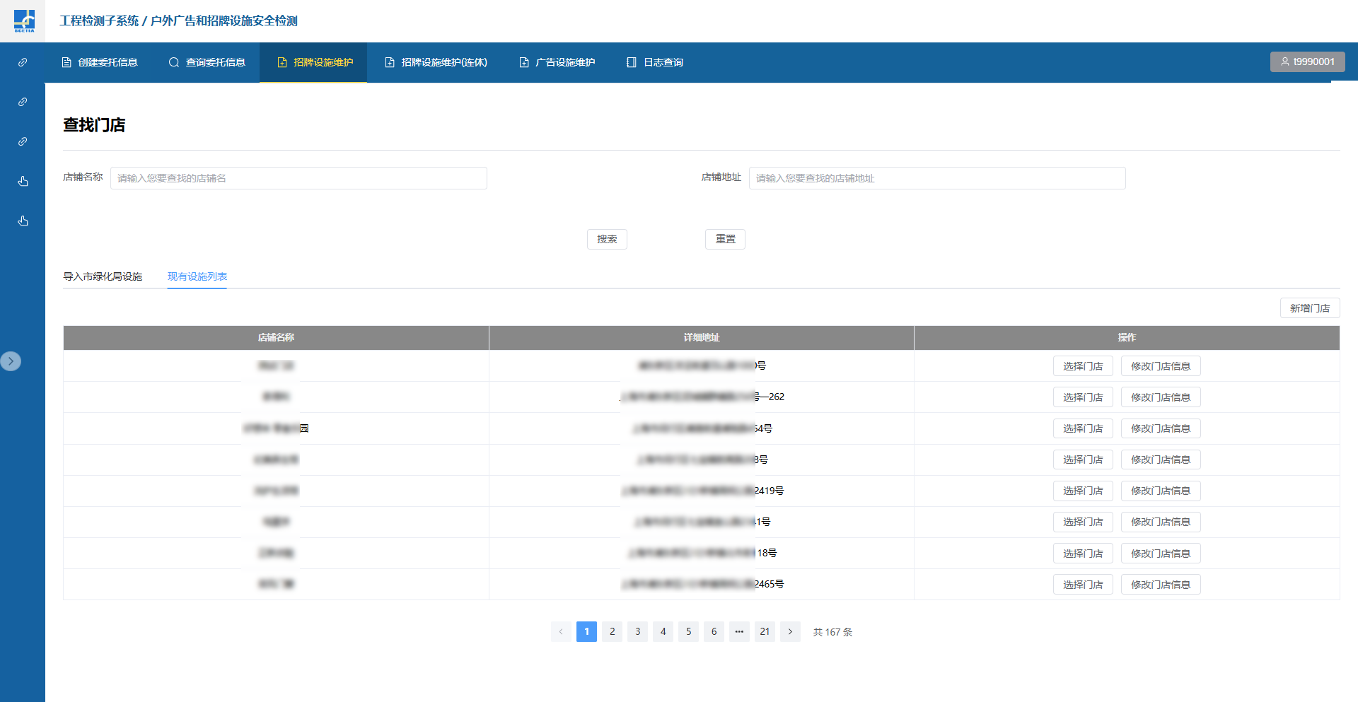Open the 日志查询 log menu
This screenshot has width=1358, height=702.
pyautogui.click(x=655, y=62)
